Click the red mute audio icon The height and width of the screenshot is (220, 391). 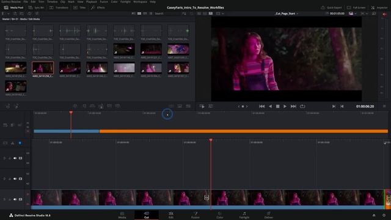pyautogui.click(x=384, y=14)
